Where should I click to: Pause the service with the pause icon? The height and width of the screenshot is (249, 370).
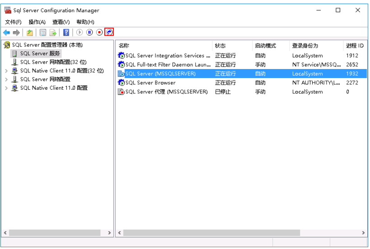click(x=89, y=32)
